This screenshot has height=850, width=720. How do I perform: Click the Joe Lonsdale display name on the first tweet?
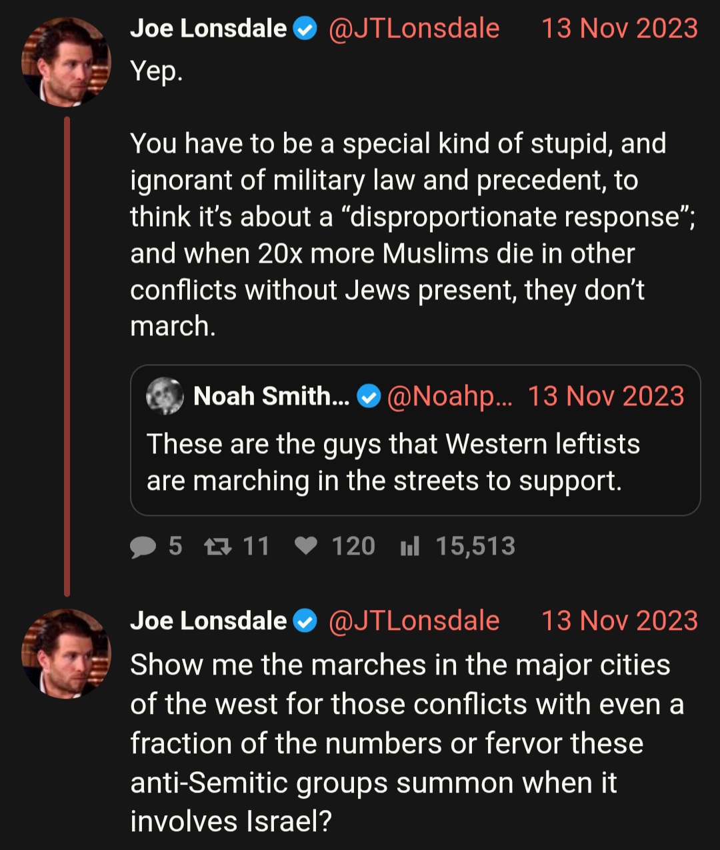coord(208,29)
